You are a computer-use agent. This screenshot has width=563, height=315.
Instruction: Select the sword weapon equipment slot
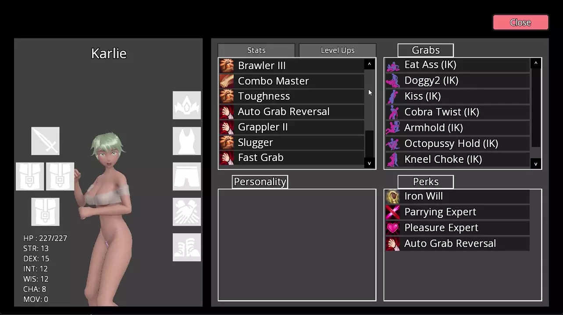(x=45, y=141)
